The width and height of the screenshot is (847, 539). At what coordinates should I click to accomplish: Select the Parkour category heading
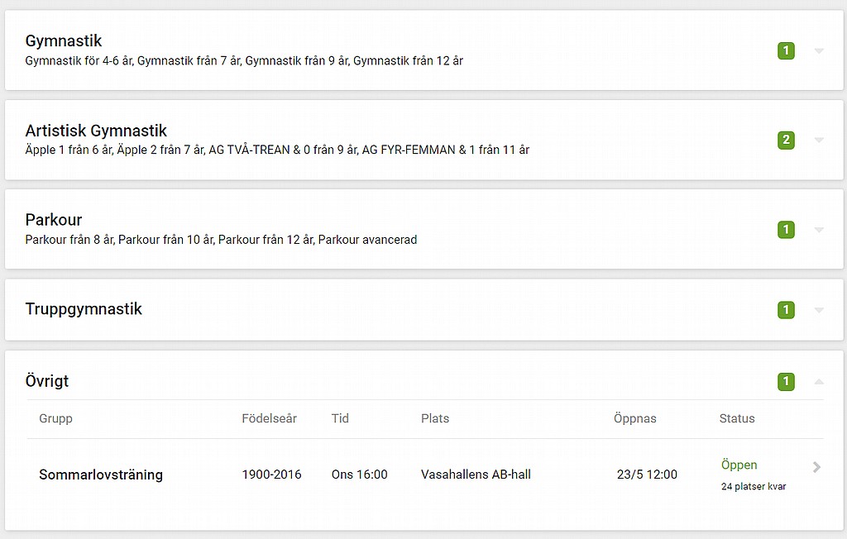click(54, 220)
